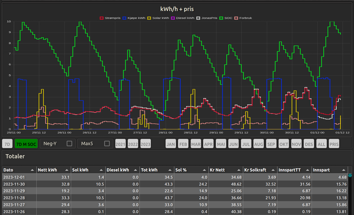Sort by the Kr Solkraft column arrow
This screenshot has height=215, width=354.
tap(273, 170)
